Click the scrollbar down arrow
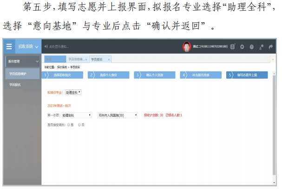The height and width of the screenshot is (191, 282). [274, 183]
